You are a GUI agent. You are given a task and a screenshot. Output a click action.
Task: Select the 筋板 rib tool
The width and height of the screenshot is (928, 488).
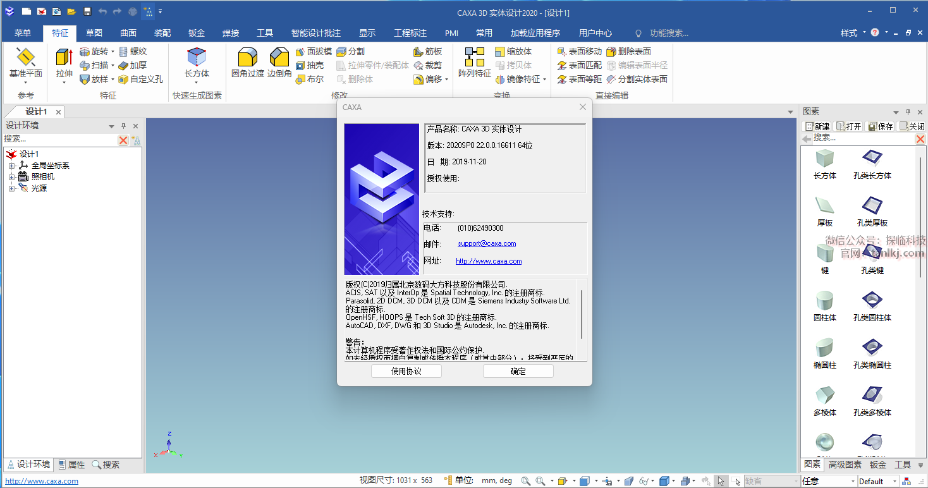(428, 51)
